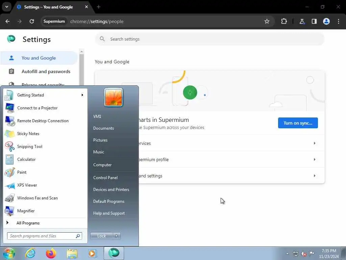Open Firefox from taskbar

(51, 253)
